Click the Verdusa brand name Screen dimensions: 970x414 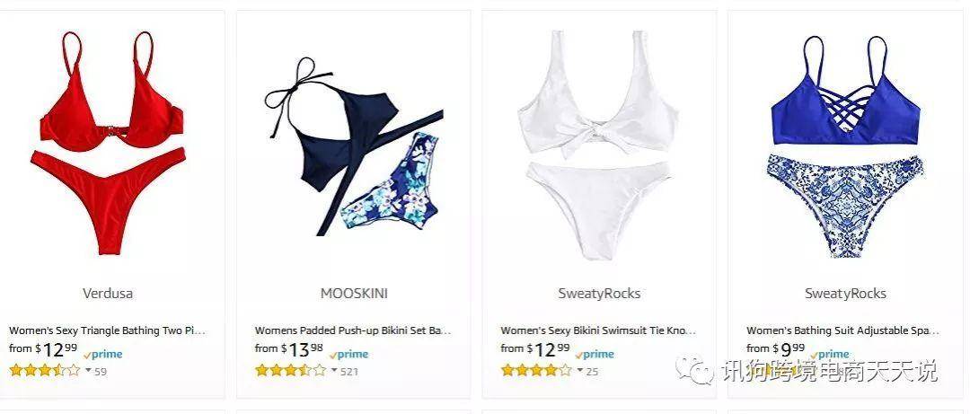pyautogui.click(x=108, y=294)
